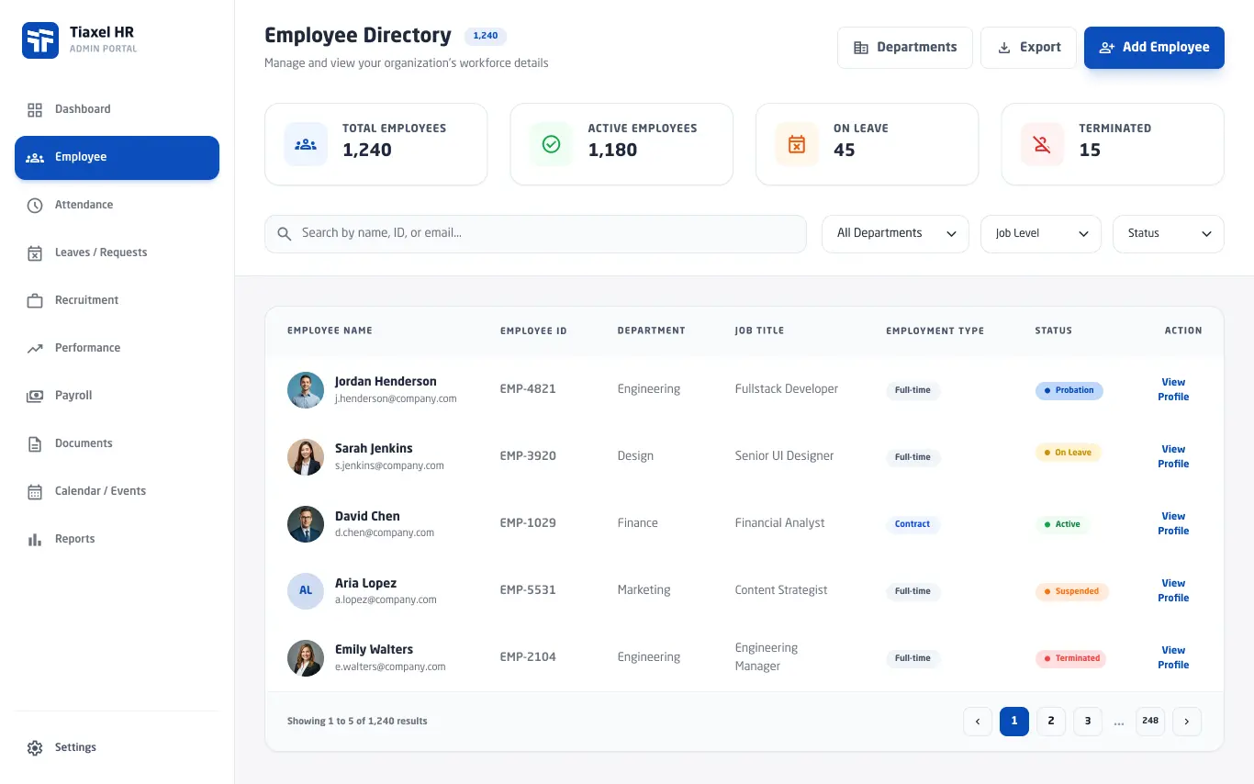Viewport: 1254px width, 784px height.
Task: Click the Active Employees checkmark icon
Action: click(551, 144)
